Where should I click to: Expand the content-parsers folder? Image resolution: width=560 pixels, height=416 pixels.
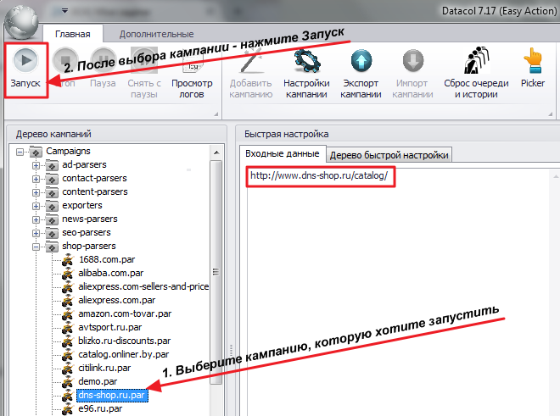tap(36, 192)
